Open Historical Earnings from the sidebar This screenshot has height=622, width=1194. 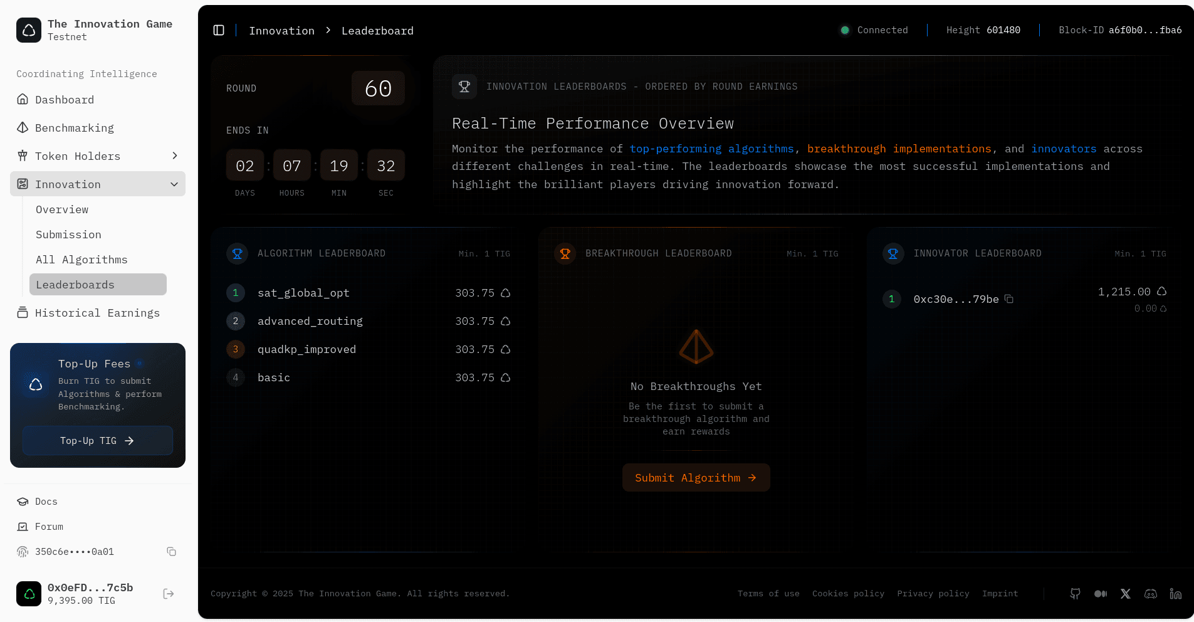(x=98, y=313)
